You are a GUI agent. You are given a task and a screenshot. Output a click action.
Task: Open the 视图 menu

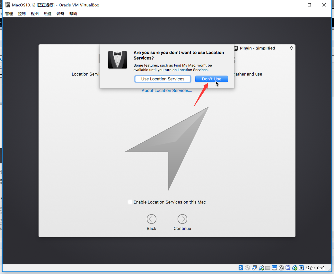click(x=34, y=14)
